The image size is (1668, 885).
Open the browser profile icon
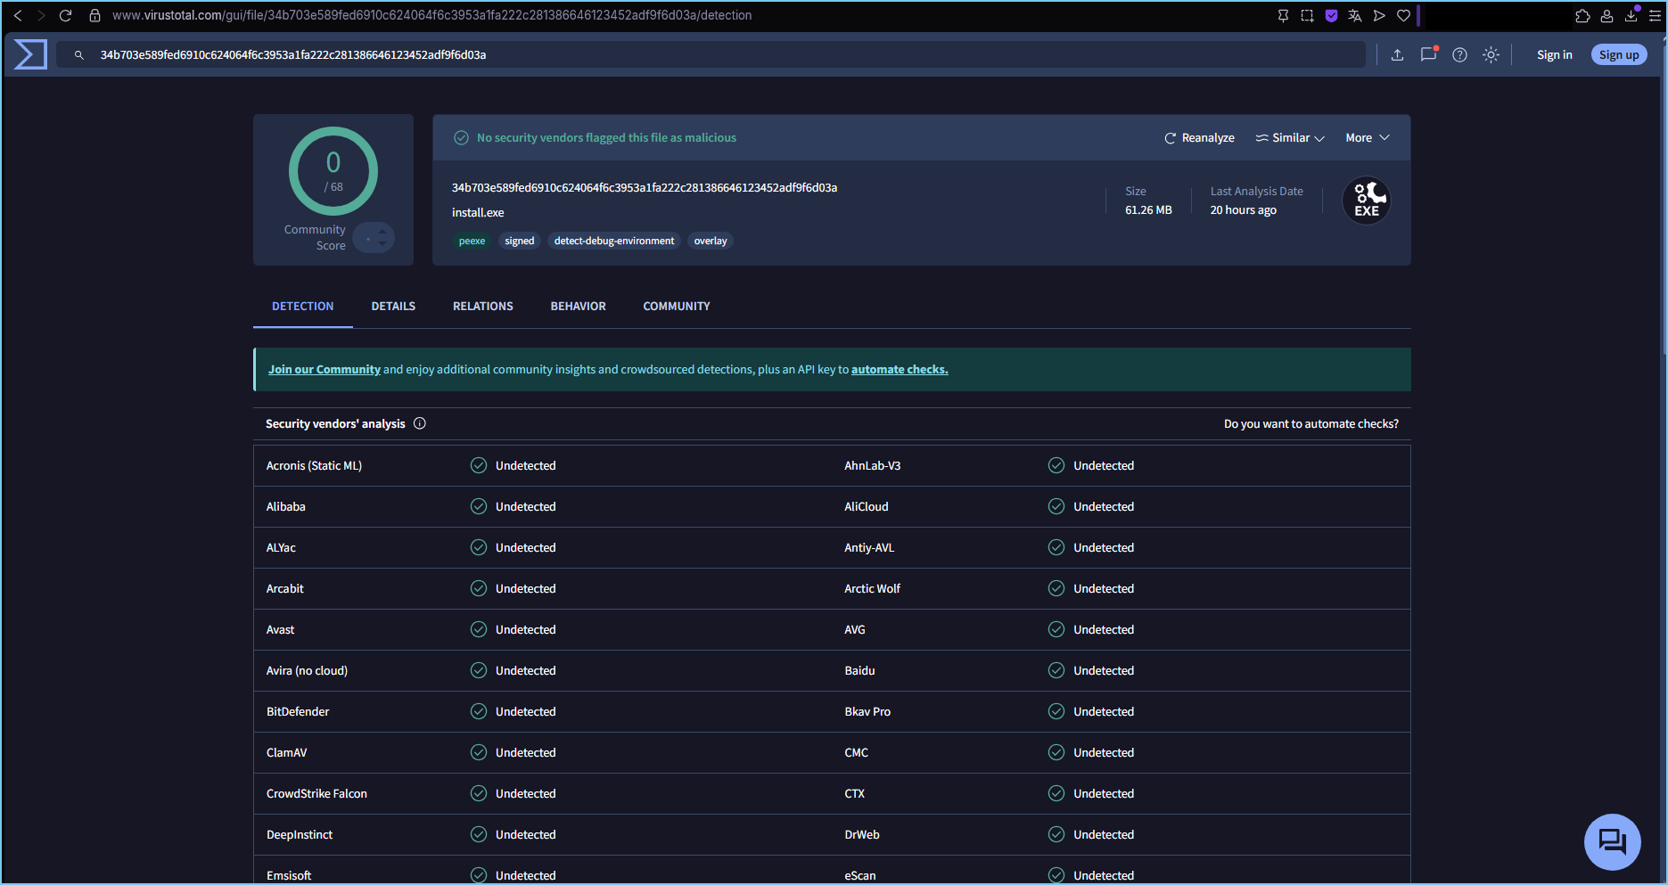(1607, 15)
